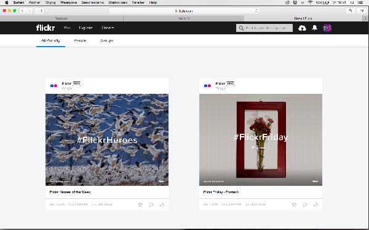
Task: Add a new tab with the plus button
Action: [365, 18]
